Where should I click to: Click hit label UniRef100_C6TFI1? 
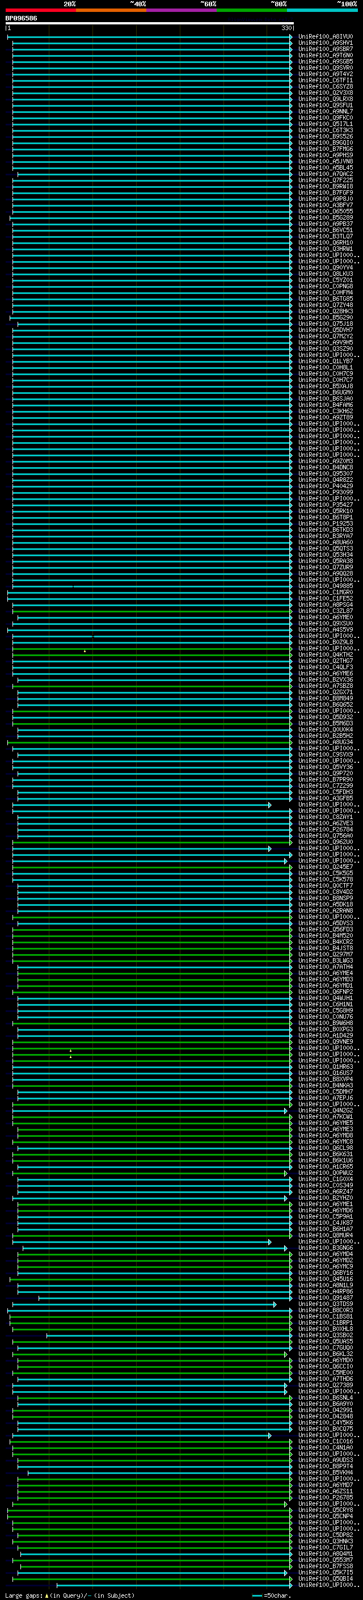coord(326,80)
